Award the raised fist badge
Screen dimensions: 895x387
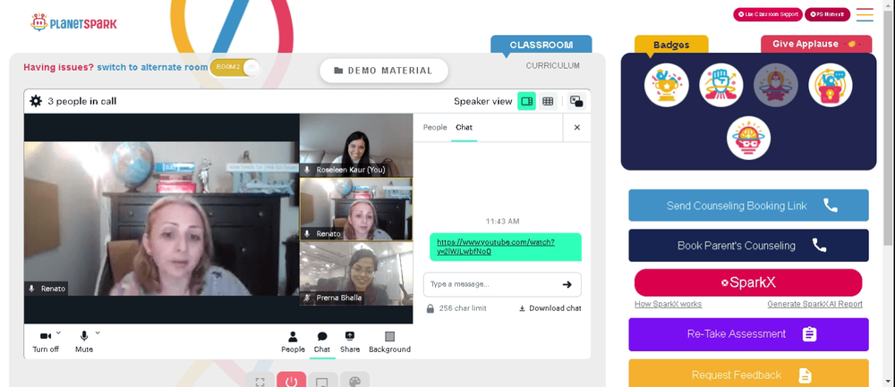pyautogui.click(x=720, y=85)
